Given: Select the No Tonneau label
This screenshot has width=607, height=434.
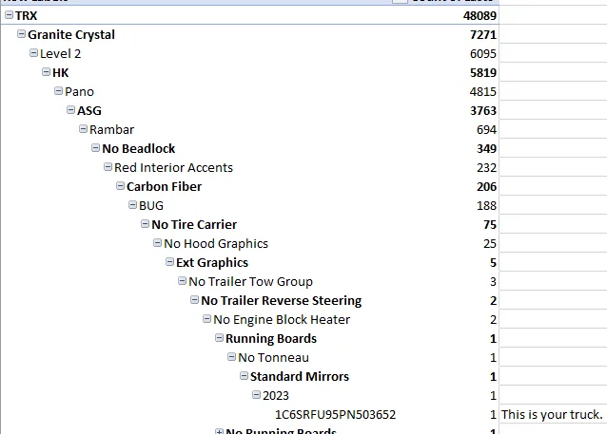Looking at the screenshot, I should (x=274, y=357).
